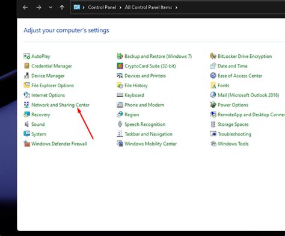The width and height of the screenshot is (285, 236).
Task: Click the Speech Recognition microphone icon
Action: pos(120,124)
